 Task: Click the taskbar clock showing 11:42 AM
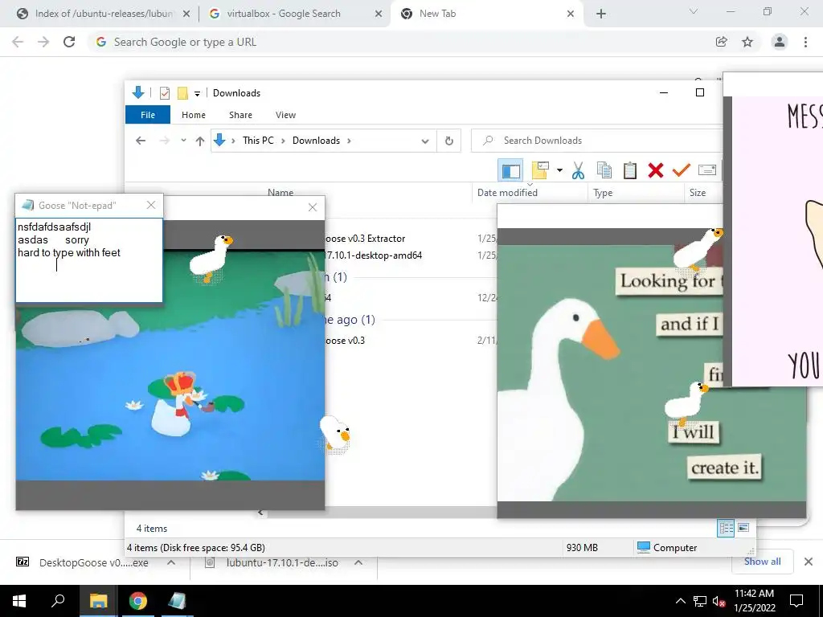pos(754,601)
